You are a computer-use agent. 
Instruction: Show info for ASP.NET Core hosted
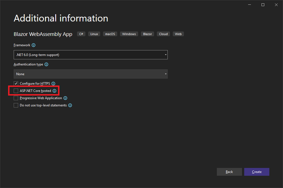(x=54, y=91)
